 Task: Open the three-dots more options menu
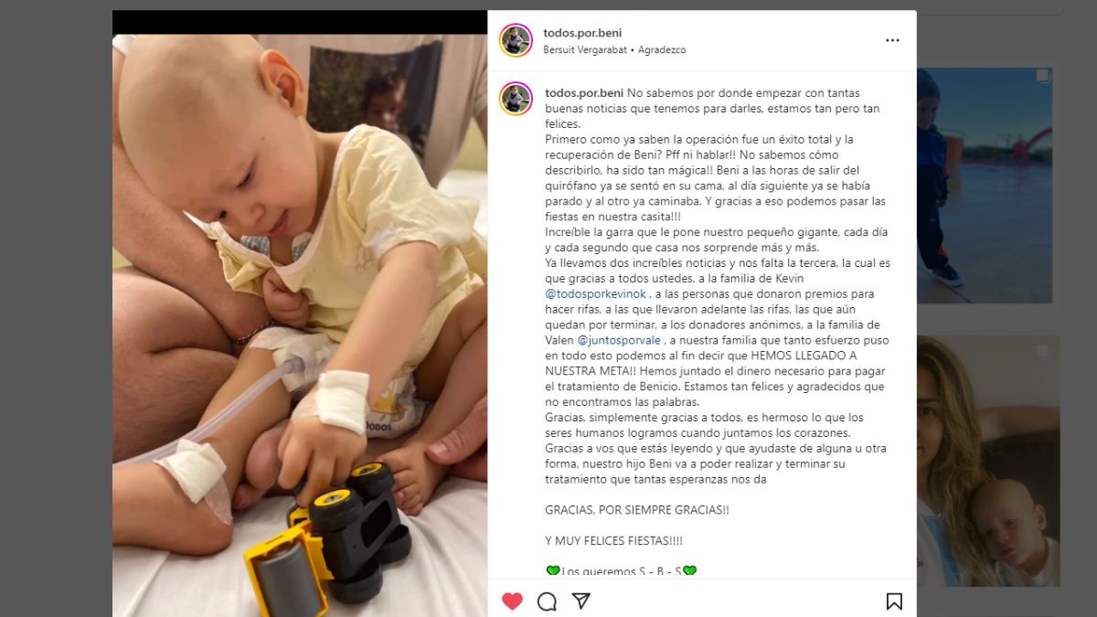892,40
